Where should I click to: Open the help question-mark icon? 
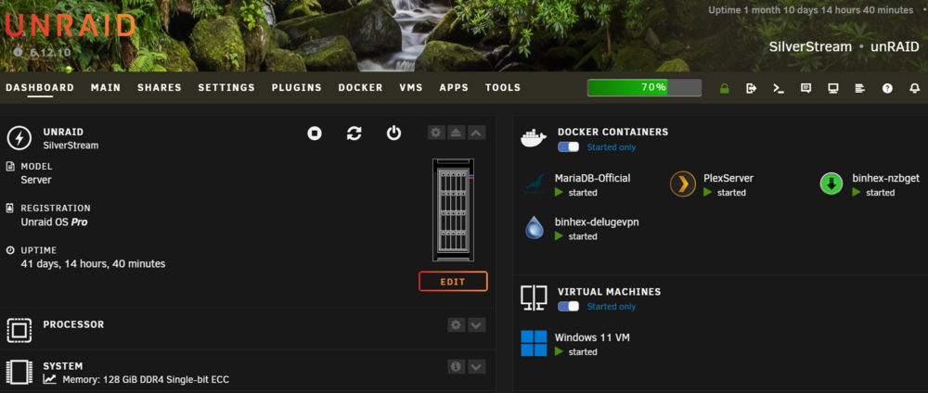(887, 88)
